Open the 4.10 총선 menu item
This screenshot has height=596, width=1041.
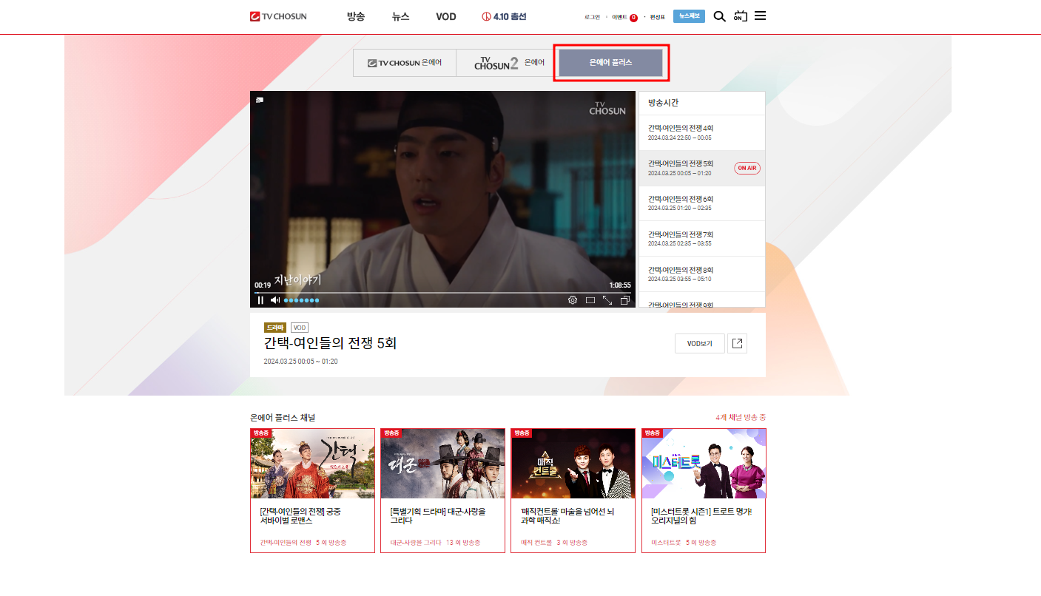click(504, 16)
